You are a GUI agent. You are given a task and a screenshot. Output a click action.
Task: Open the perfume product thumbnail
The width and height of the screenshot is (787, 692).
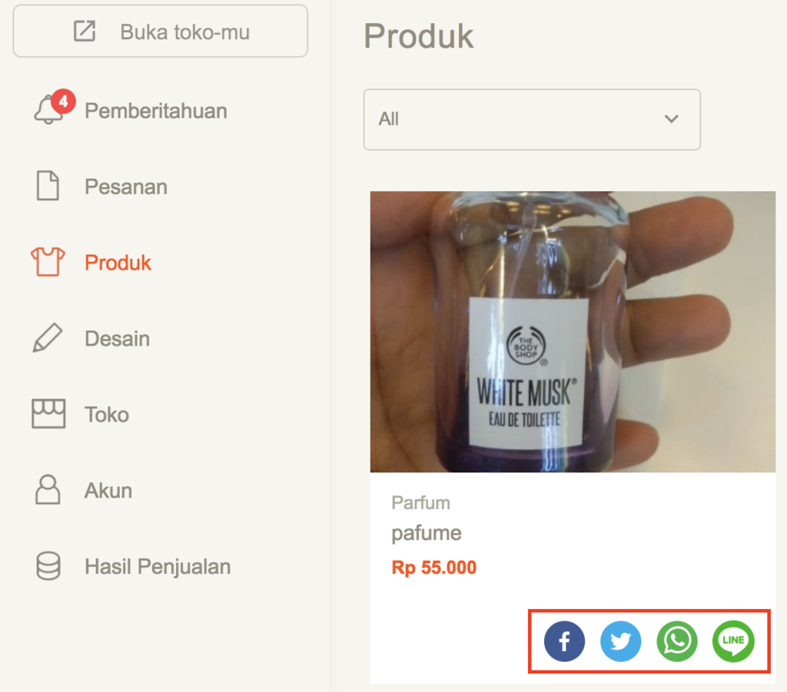point(573,332)
